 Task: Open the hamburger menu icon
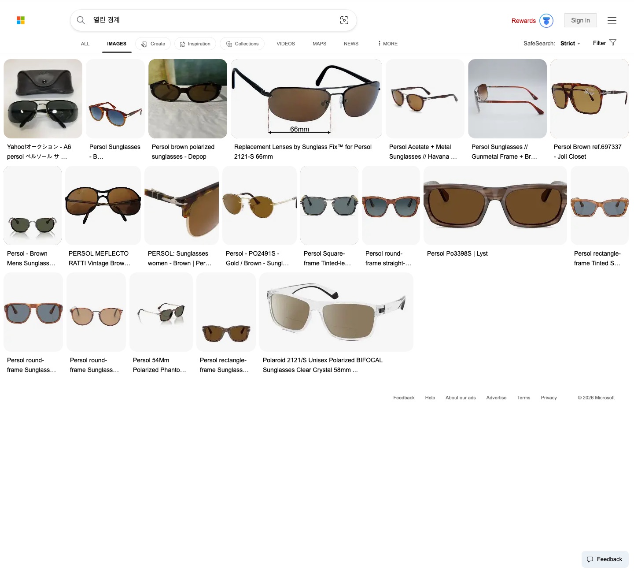coord(612,20)
